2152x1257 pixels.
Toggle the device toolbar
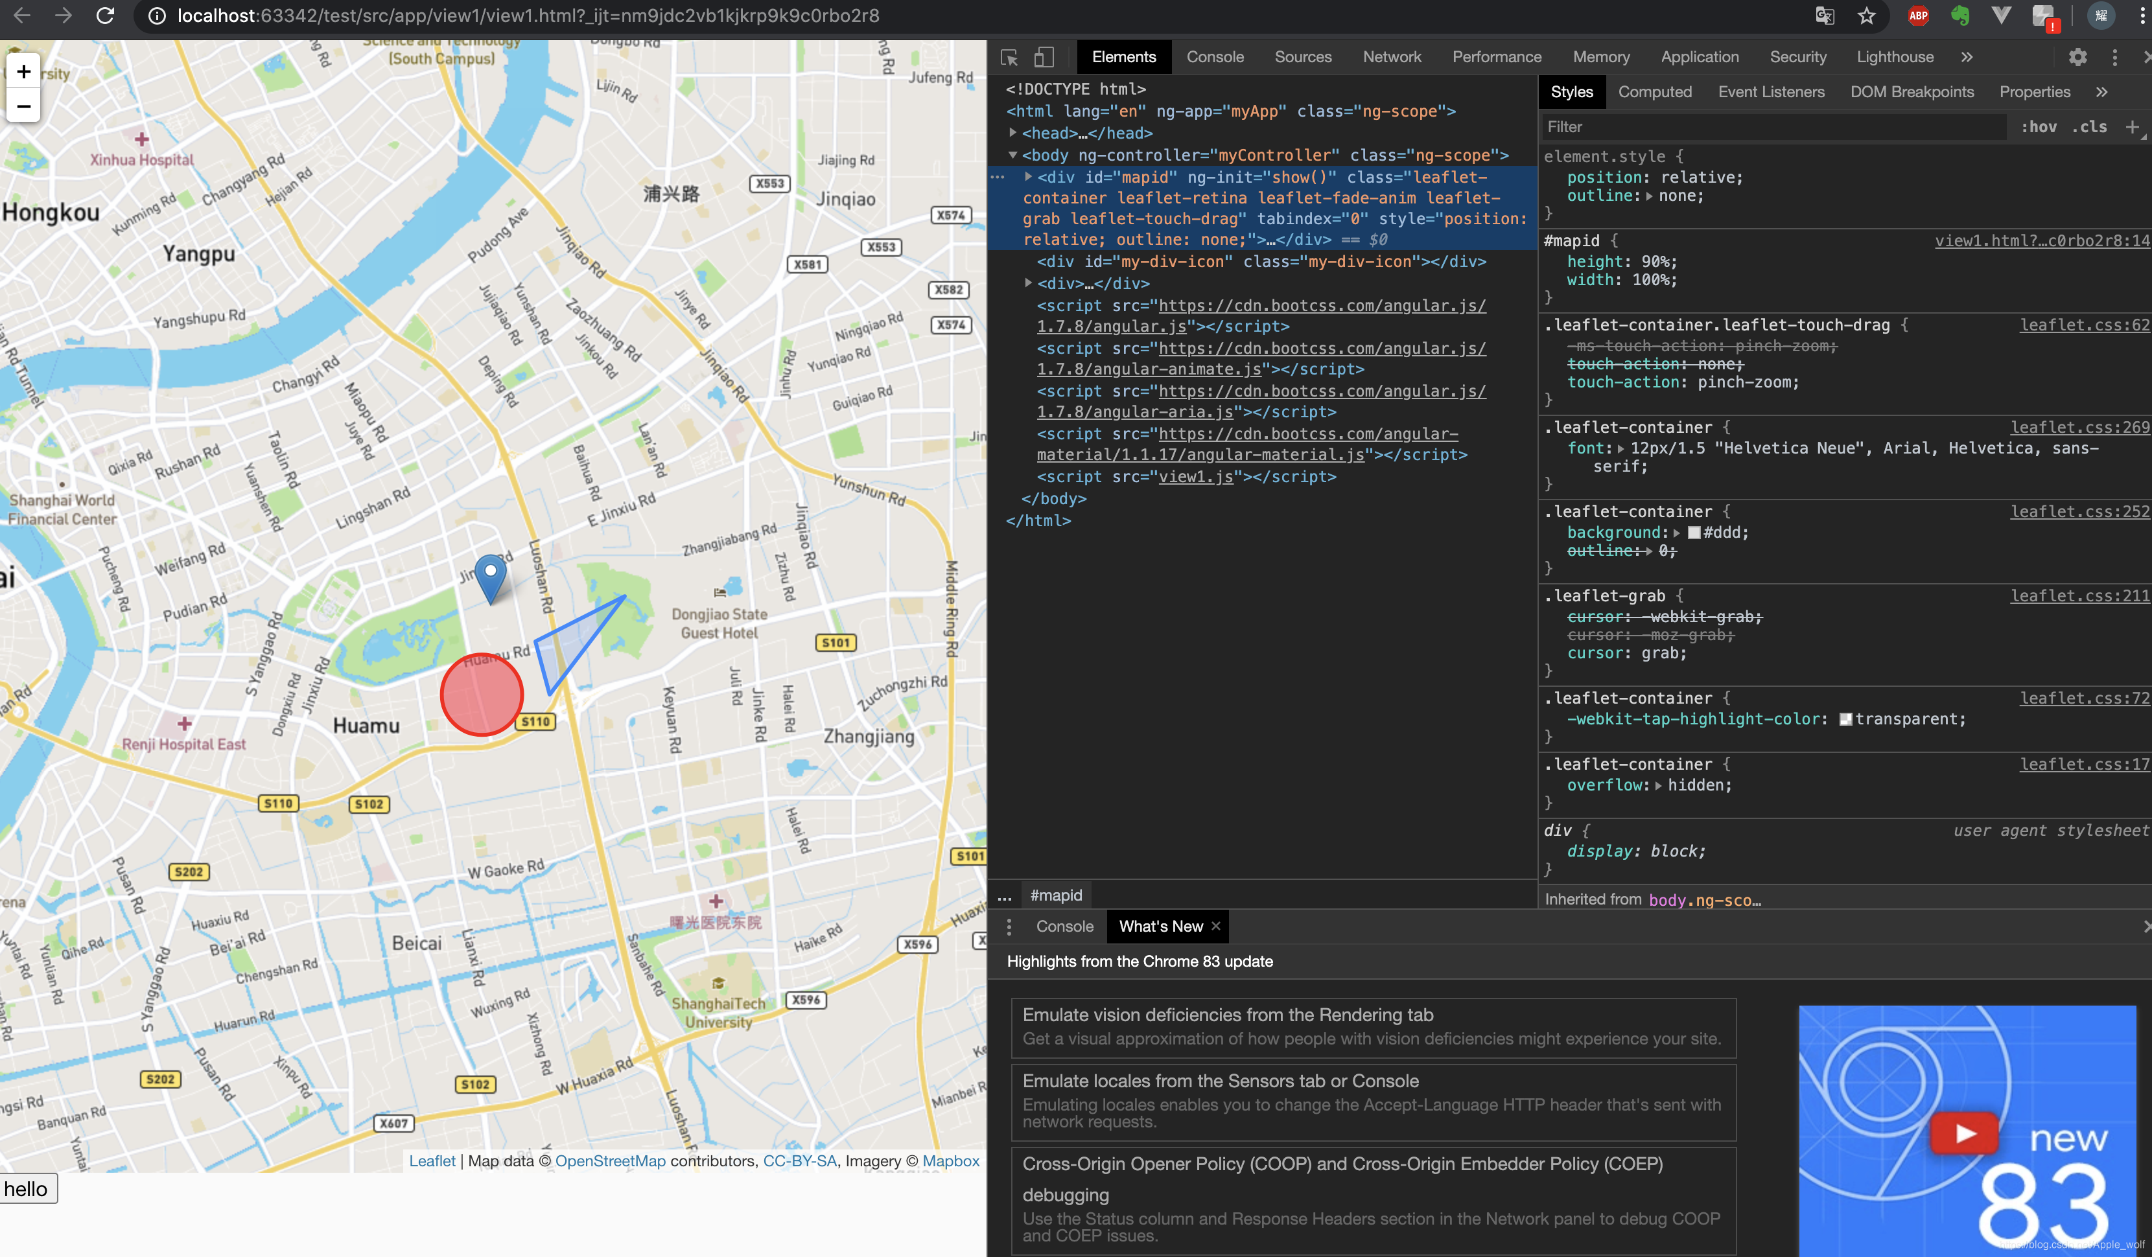pos(1044,57)
